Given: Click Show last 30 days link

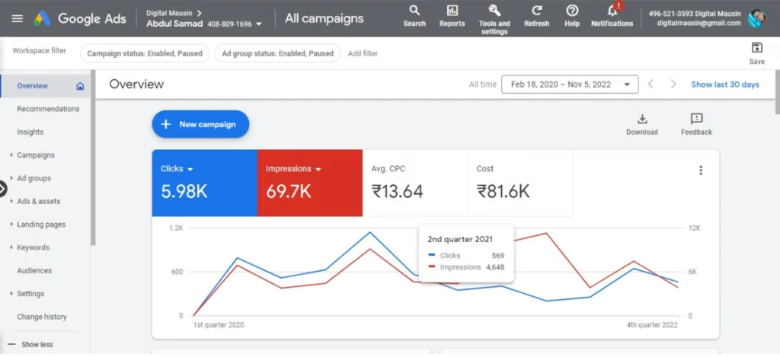Looking at the screenshot, I should [724, 84].
